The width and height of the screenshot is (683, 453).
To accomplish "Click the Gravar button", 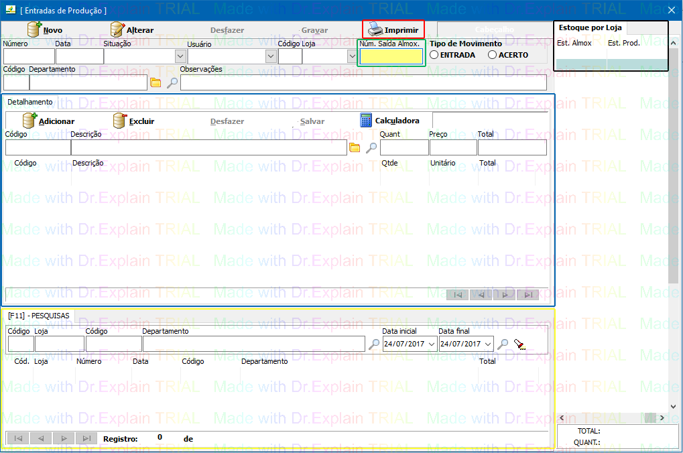I will [x=314, y=30].
